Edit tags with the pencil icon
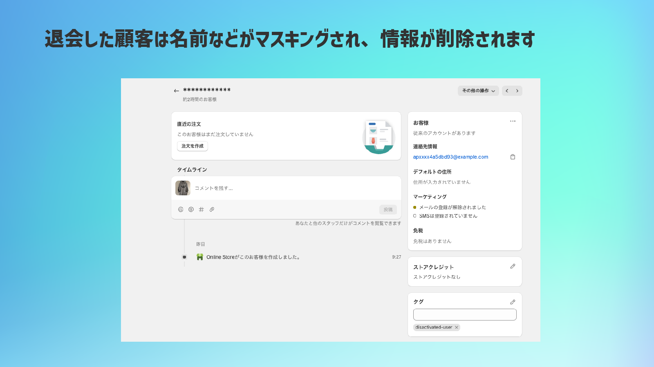This screenshot has width=654, height=367. coord(513,302)
